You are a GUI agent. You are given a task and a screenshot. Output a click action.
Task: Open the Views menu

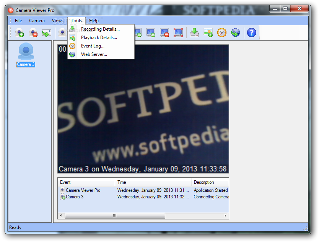coord(58,21)
